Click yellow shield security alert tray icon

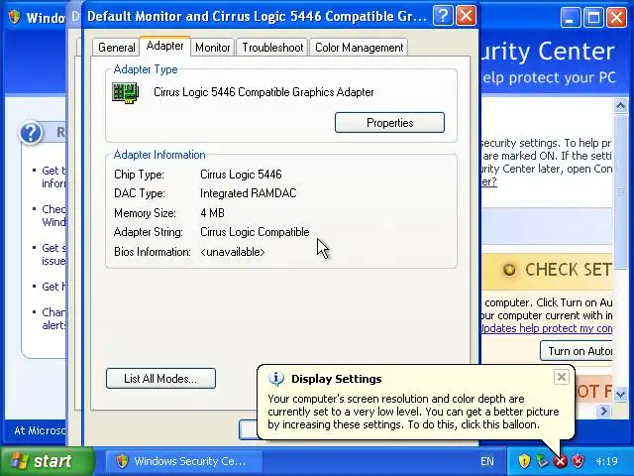tap(524, 460)
